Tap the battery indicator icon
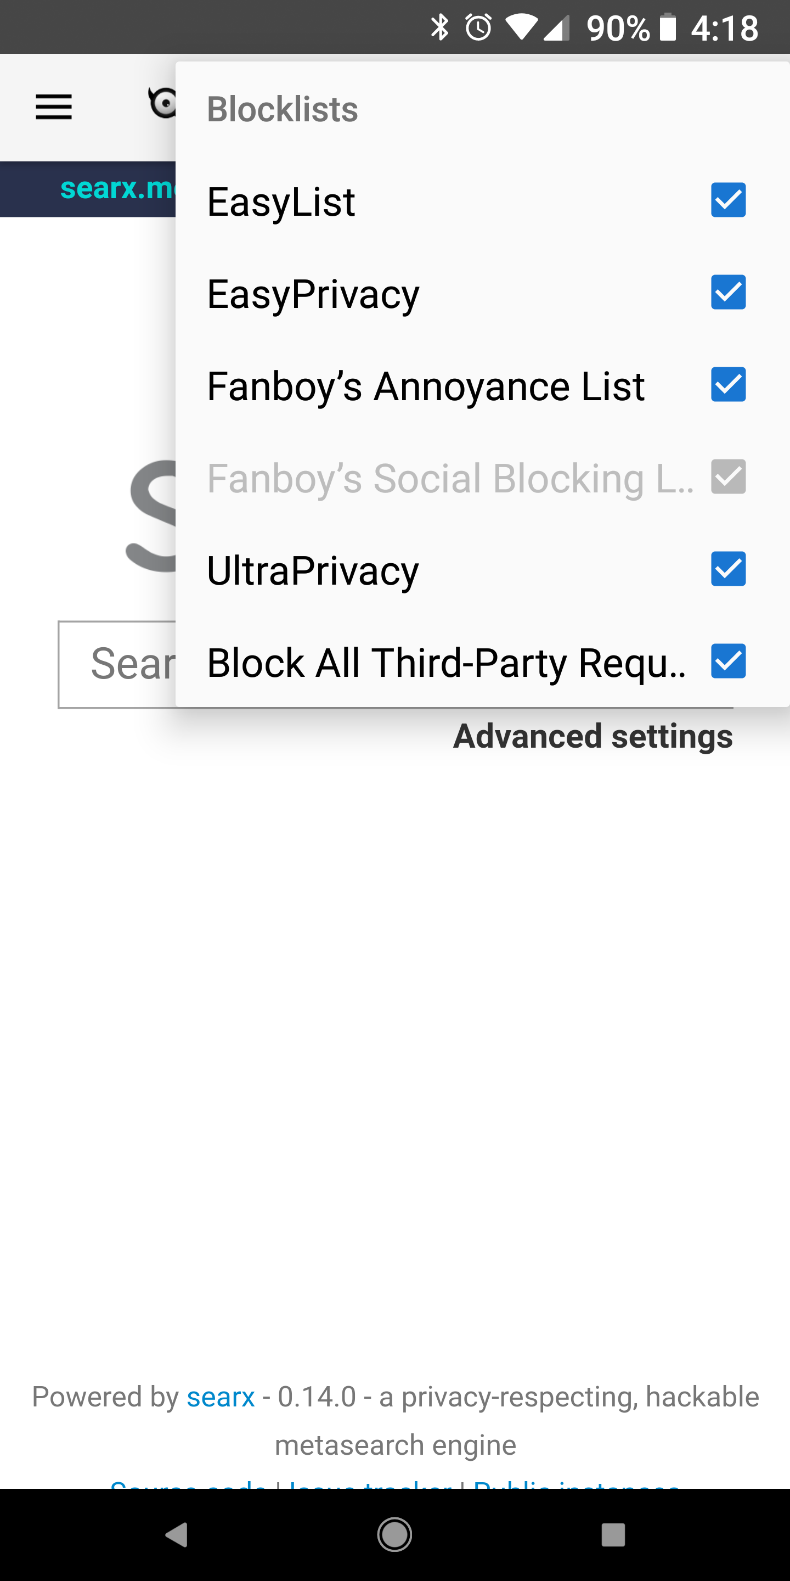790x1581 pixels. tap(667, 27)
